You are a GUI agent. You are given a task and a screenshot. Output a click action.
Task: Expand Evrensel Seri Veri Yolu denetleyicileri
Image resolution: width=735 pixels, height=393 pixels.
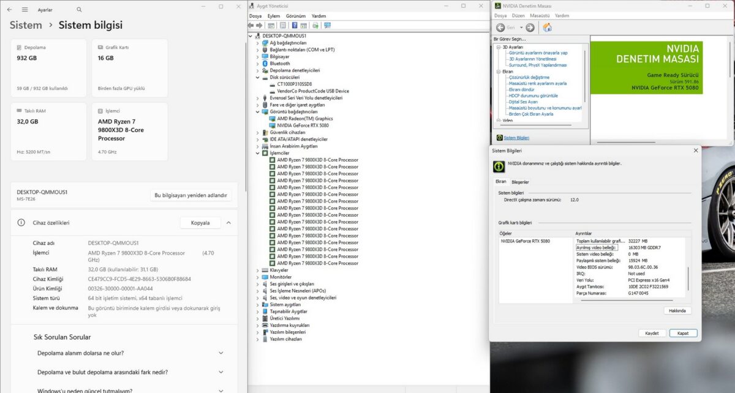(258, 98)
